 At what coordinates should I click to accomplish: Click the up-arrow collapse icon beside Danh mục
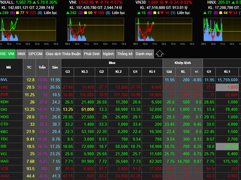coord(159,53)
